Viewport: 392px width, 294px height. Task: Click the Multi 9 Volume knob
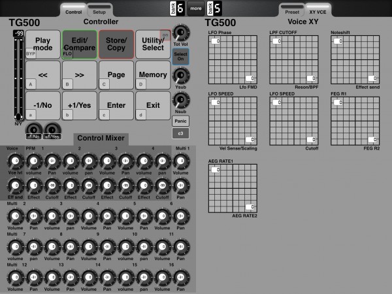[x=89, y=247]
